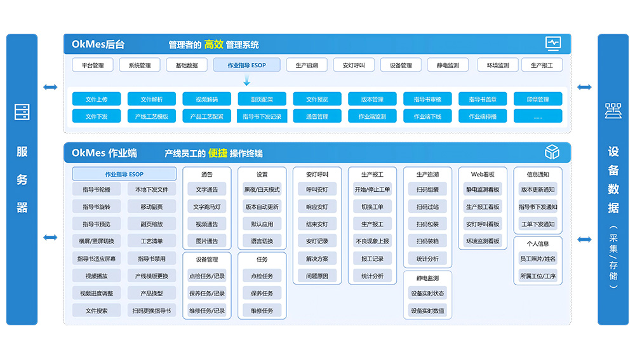Open 印章管理
Screen dimensions: 635x359
pos(538,99)
